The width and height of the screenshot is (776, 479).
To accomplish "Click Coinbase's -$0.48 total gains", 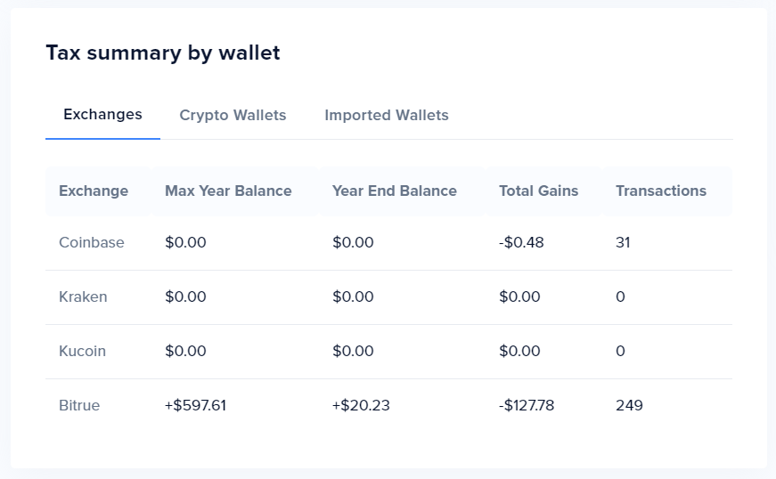I will point(521,242).
